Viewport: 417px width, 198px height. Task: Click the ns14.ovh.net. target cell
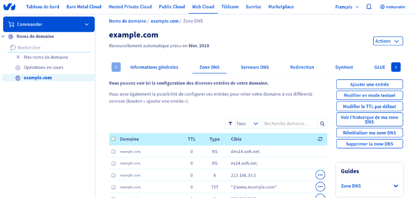pos(244,163)
